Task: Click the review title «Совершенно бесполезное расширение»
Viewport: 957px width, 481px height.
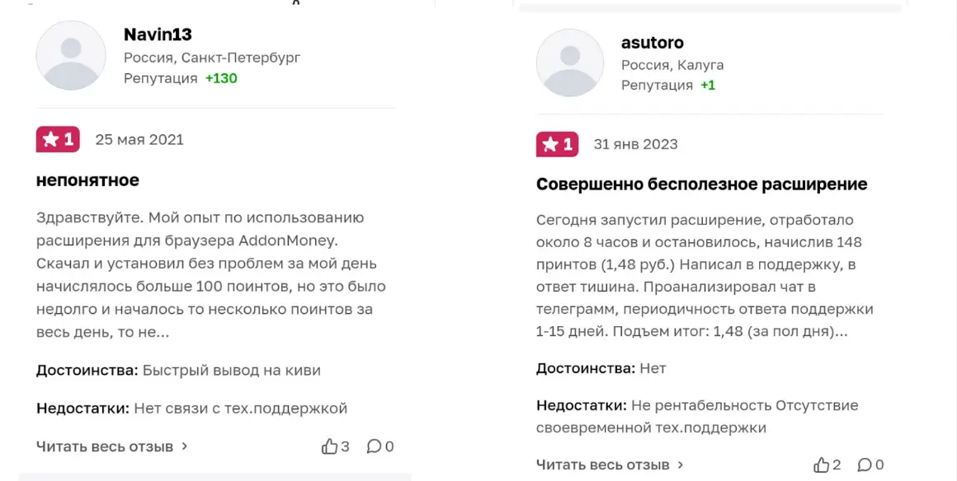Action: 702,184
